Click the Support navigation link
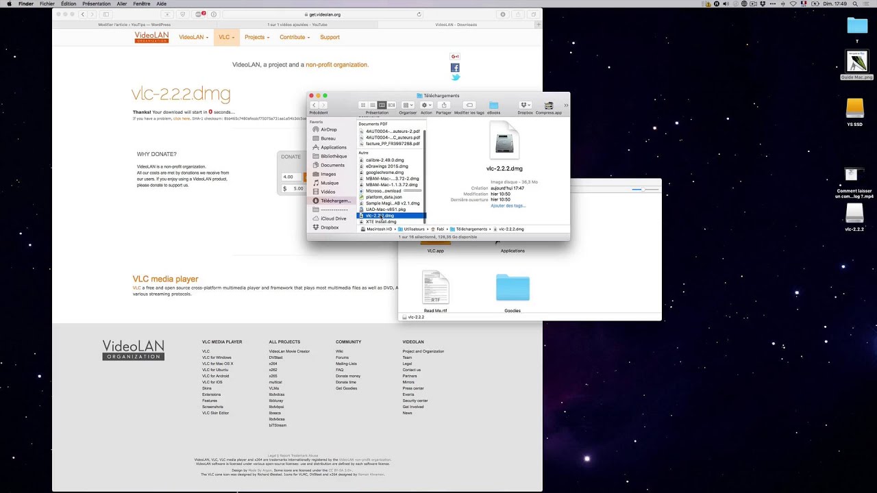 pos(330,37)
